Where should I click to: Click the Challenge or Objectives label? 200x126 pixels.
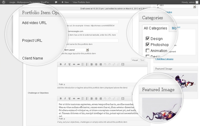(38, 93)
